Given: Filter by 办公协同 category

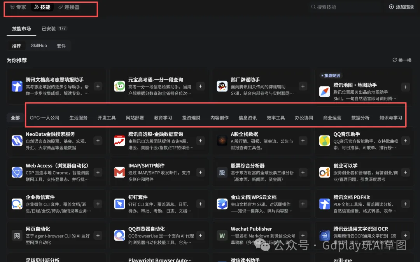Looking at the screenshot, I should (304, 118).
